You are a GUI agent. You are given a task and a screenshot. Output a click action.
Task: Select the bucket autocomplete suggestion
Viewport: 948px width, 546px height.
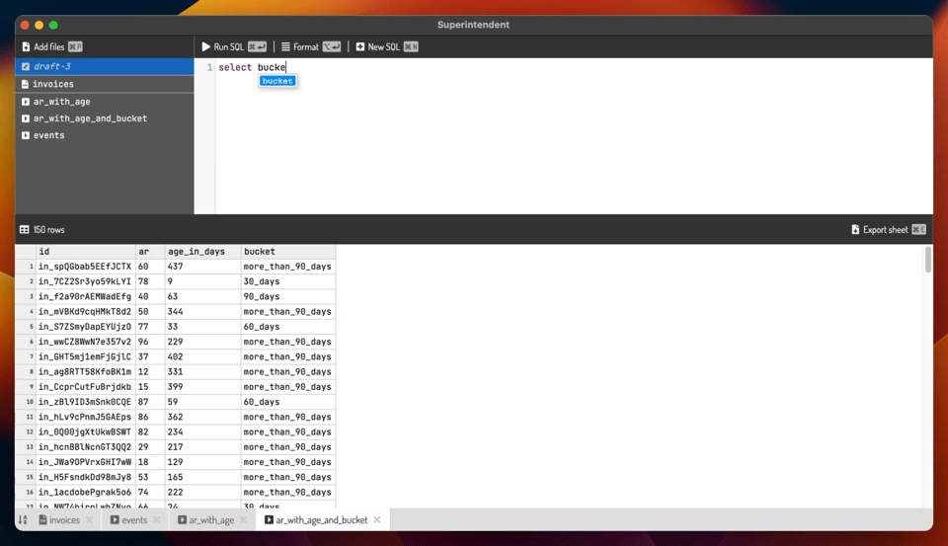pyautogui.click(x=277, y=81)
